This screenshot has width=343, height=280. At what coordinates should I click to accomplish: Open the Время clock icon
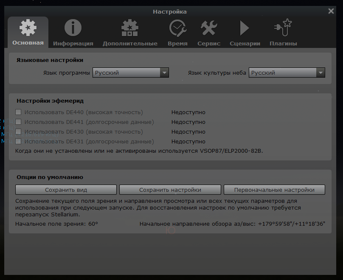pyautogui.click(x=177, y=28)
